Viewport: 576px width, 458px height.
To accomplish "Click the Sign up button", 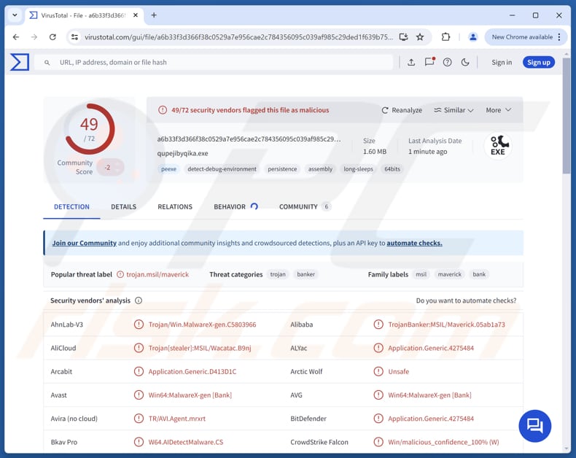I will (x=538, y=63).
